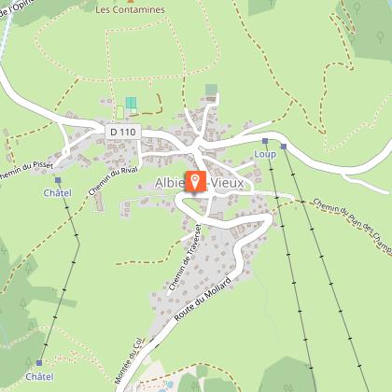The image size is (392, 392).
Task: Click the Chemin du Pisset label
Action: 27,170
